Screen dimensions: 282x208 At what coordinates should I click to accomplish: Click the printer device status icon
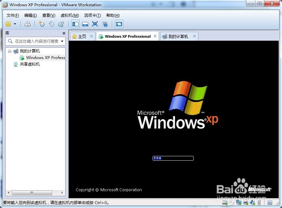tap(246, 202)
